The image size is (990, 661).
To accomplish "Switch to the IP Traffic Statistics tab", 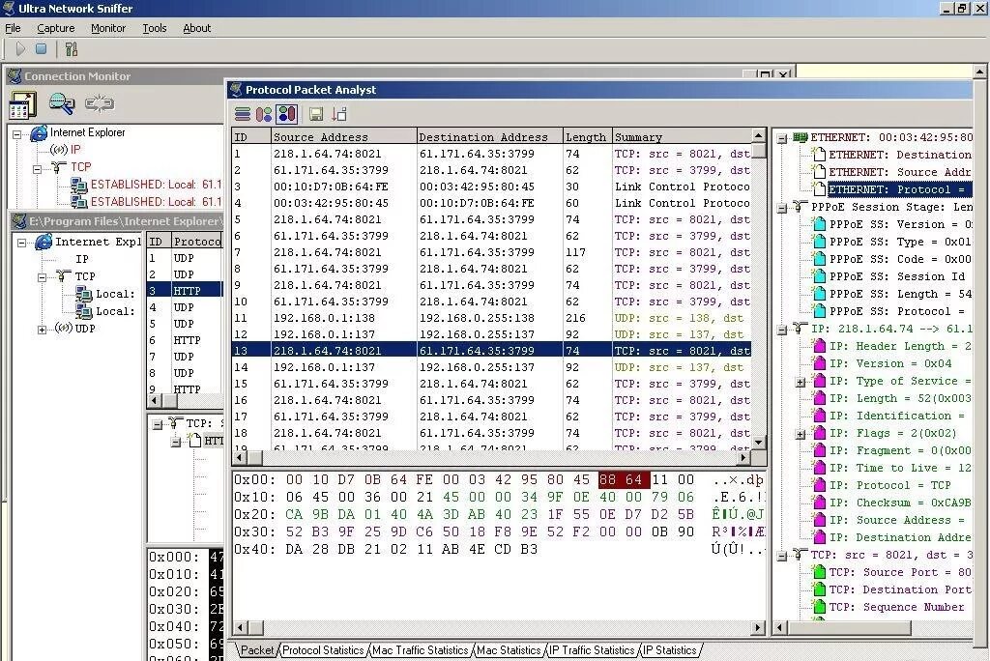I will pos(591,650).
